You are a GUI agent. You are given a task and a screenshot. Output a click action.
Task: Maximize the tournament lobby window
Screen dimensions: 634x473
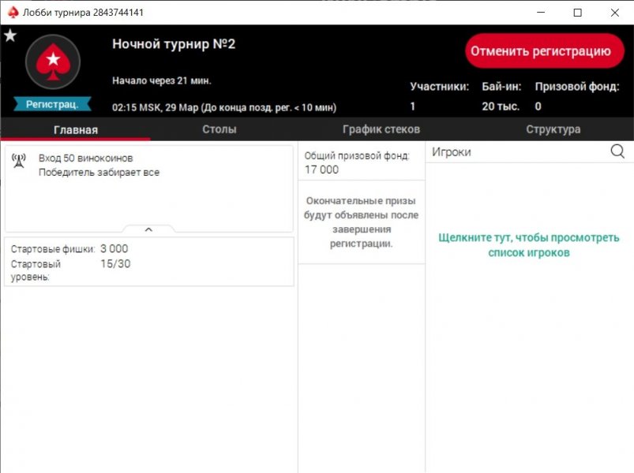click(577, 13)
